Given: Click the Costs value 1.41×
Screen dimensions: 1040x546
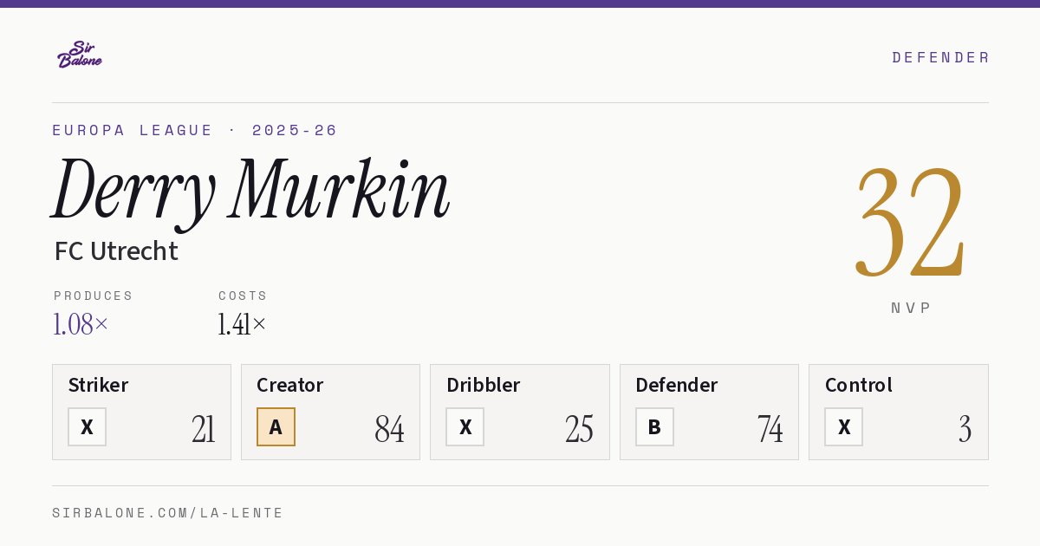Looking at the screenshot, I should coord(242,324).
